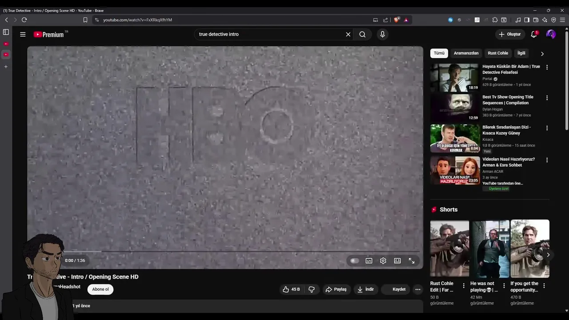Select the Aramanızdan filter chip

coord(466,53)
